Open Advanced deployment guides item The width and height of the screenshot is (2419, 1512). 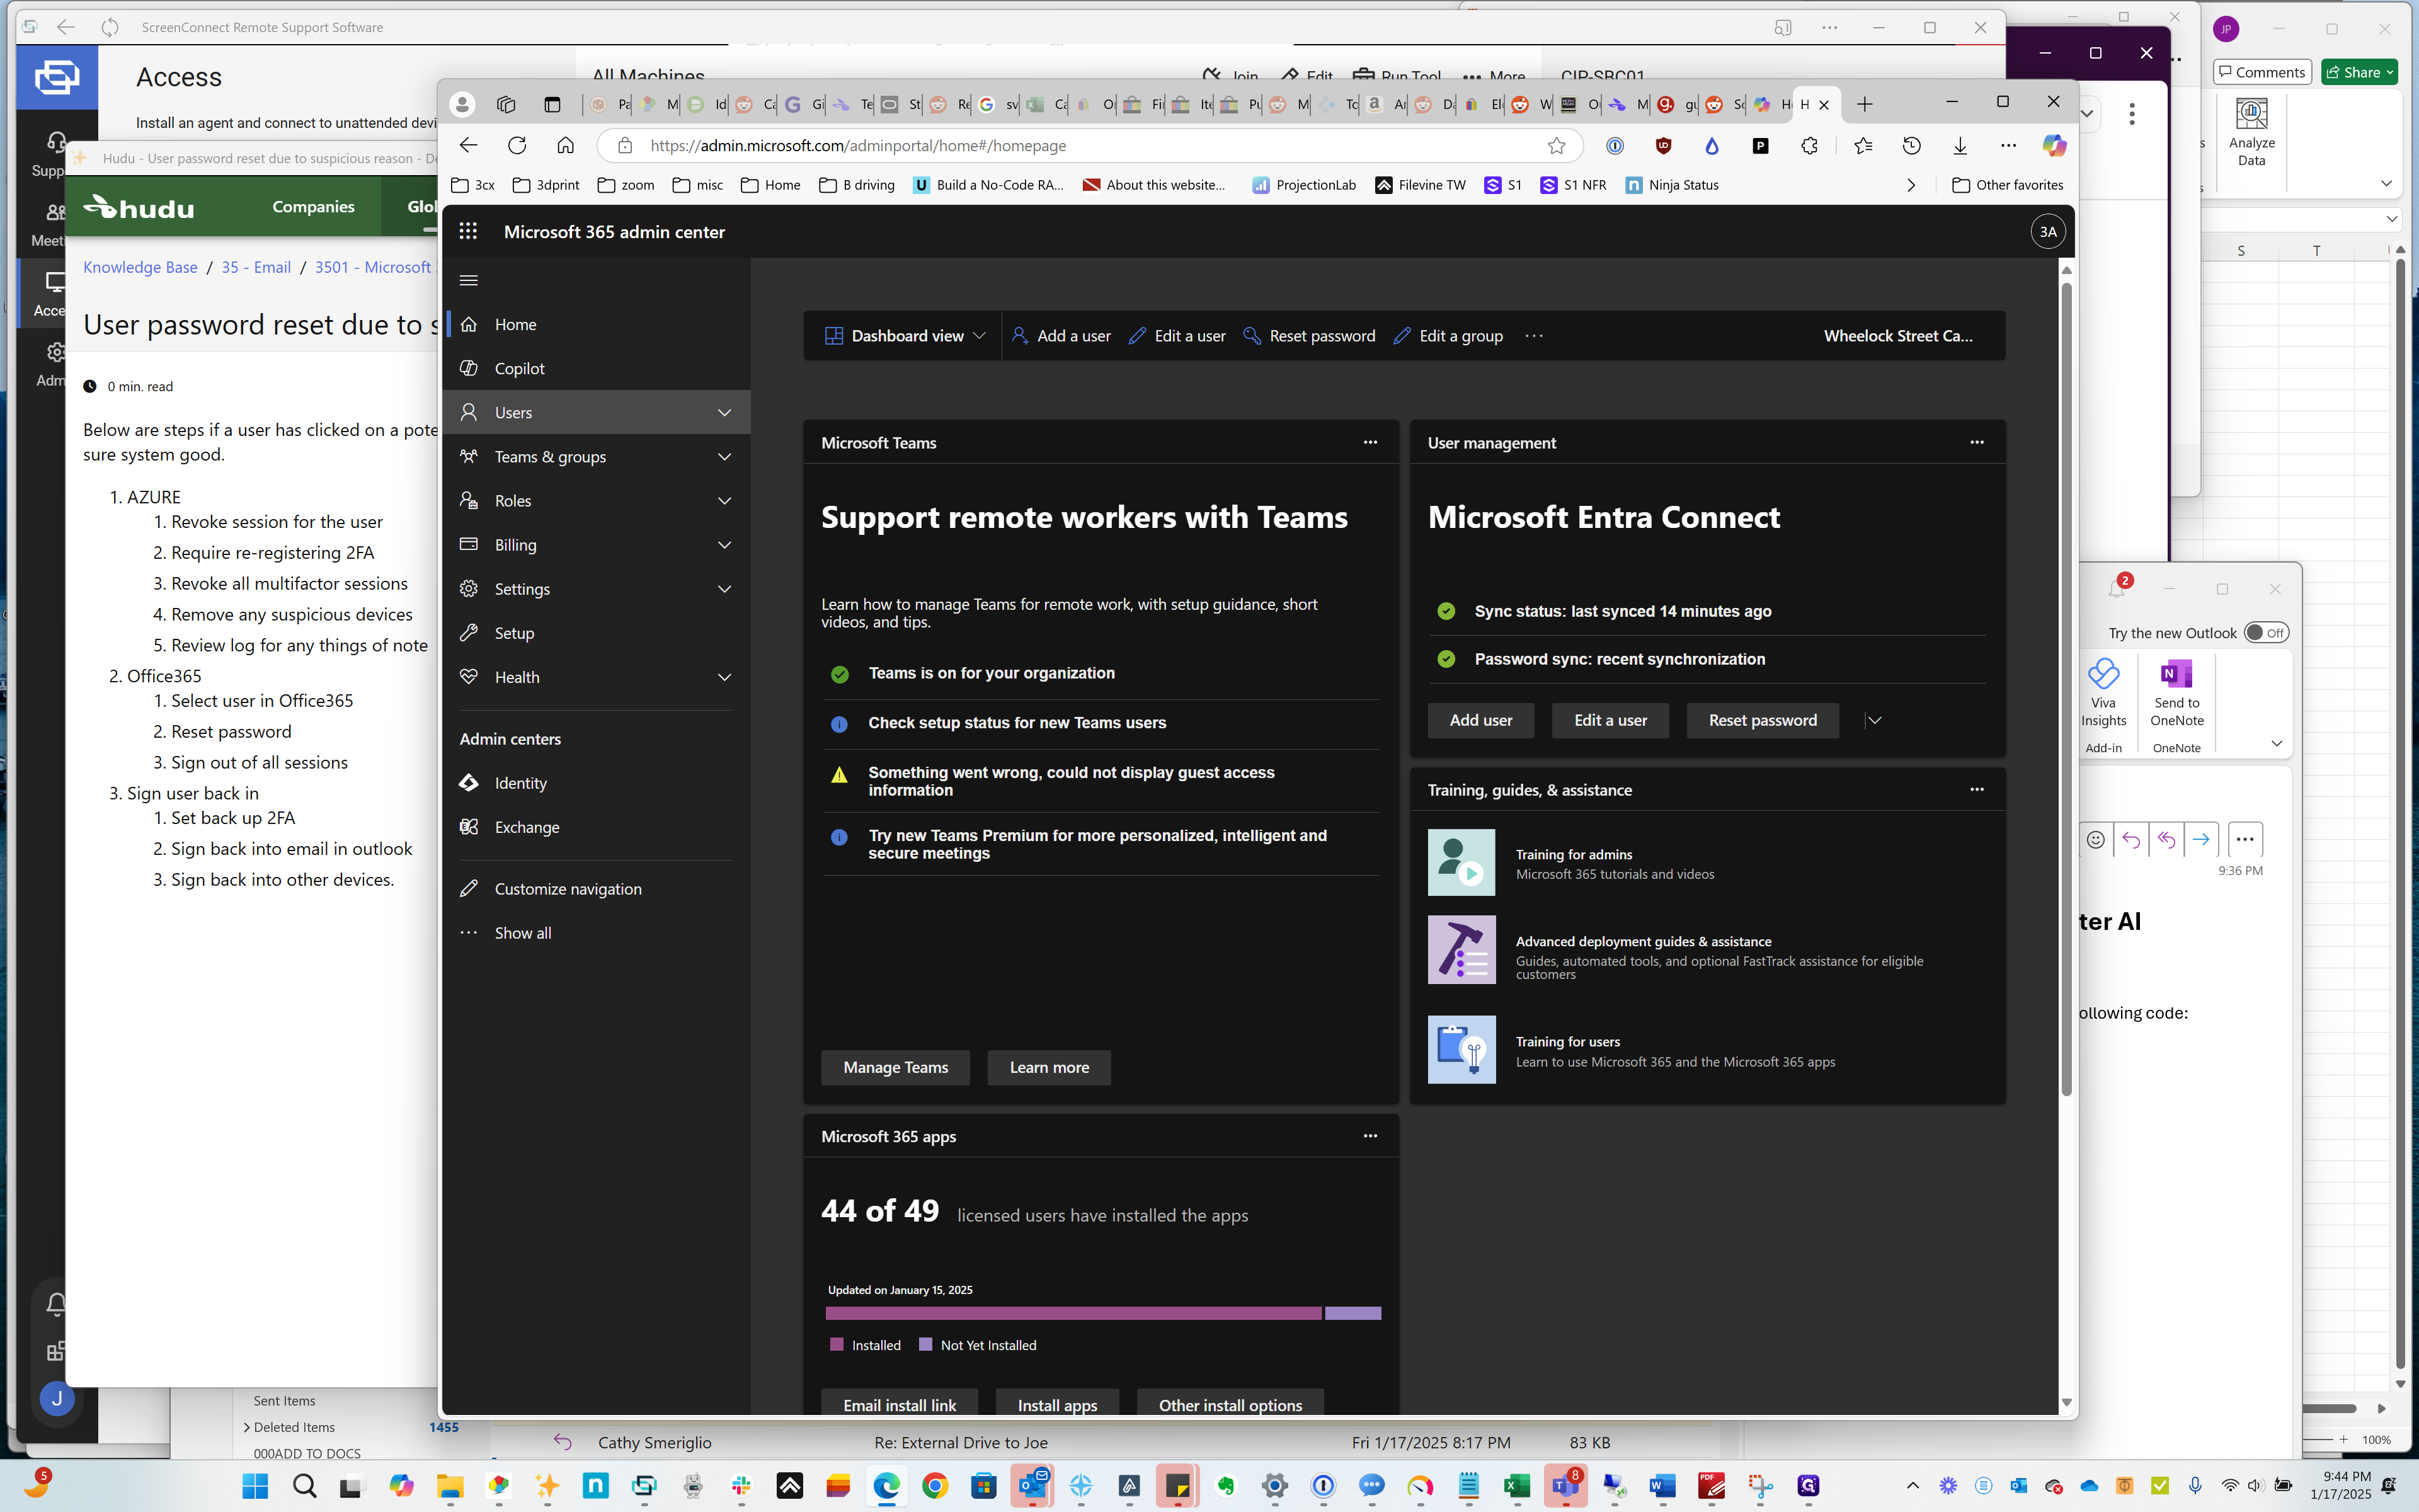[1644, 942]
